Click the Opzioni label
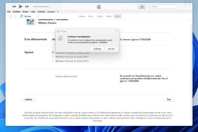Image resolution: width=198 pixels, height=132 pixels. [29, 52]
